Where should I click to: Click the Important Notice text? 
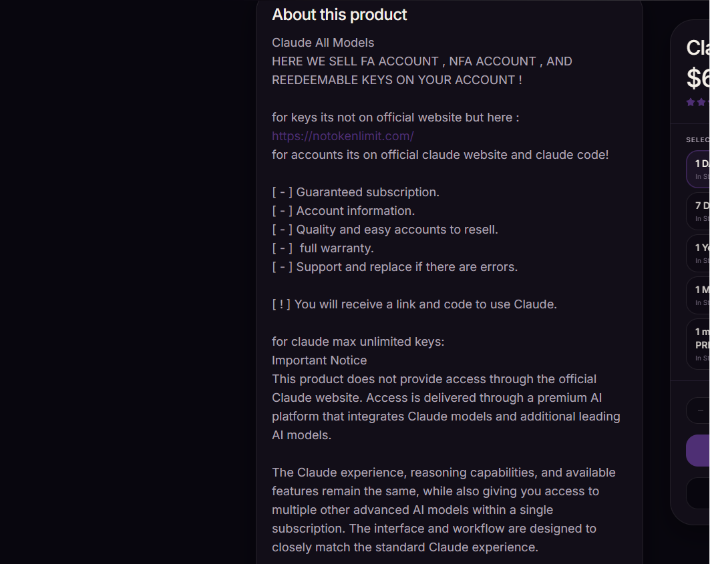click(x=319, y=360)
